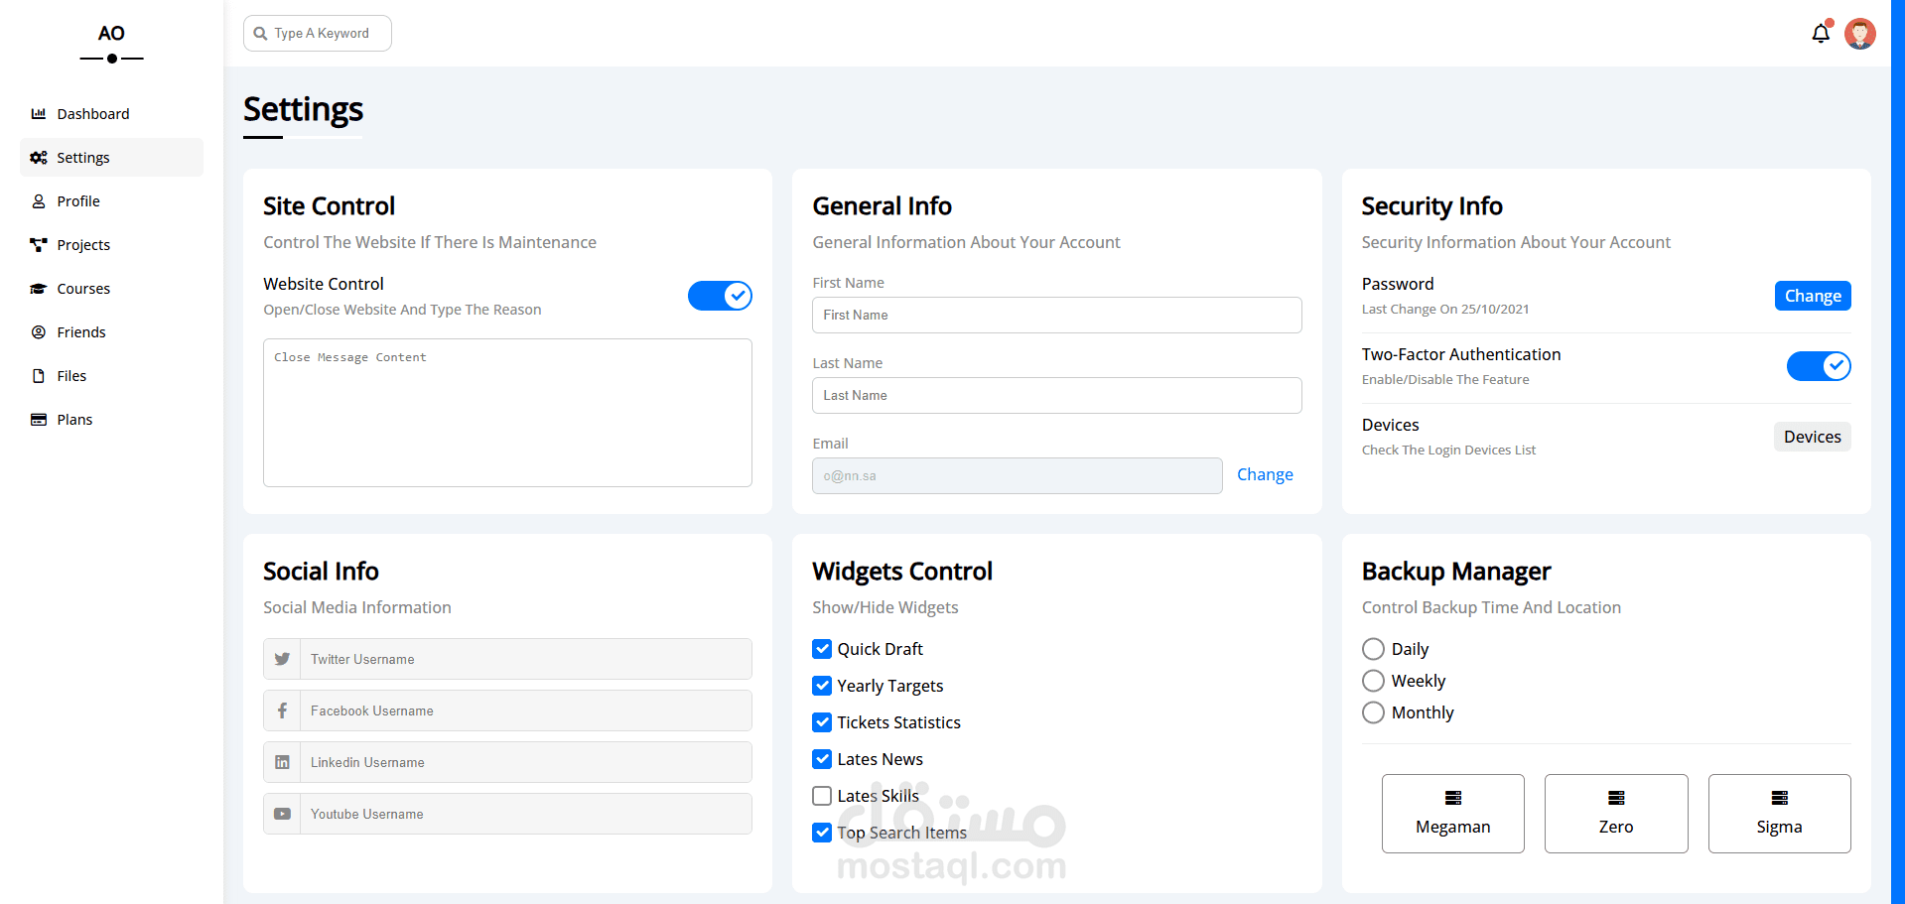The image size is (1905, 904).
Task: Click the First Name input field
Action: click(1056, 315)
